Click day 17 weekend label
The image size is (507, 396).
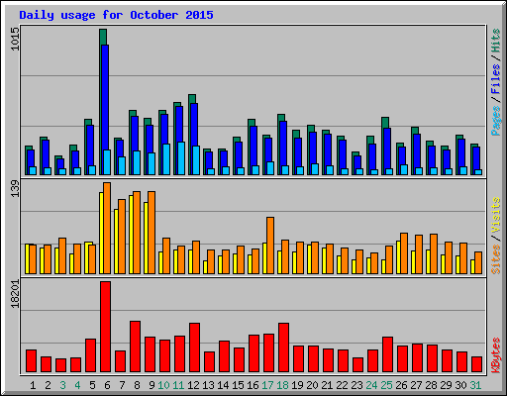click(x=267, y=385)
